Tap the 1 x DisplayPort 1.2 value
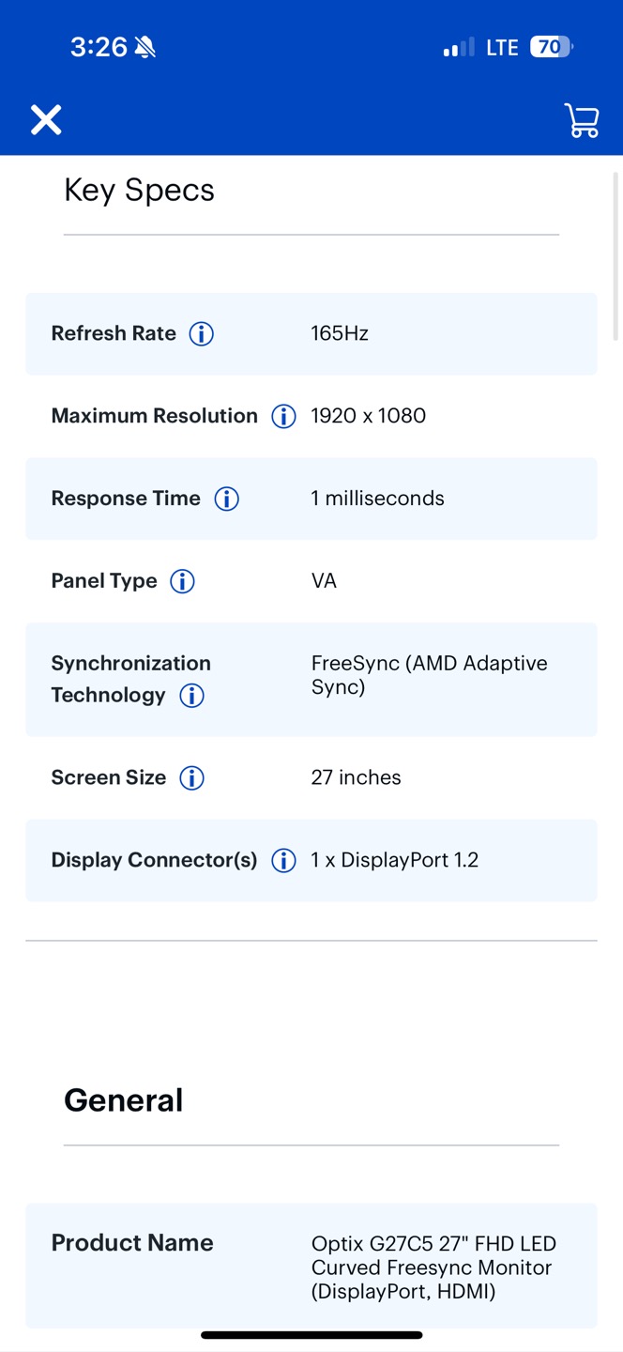Image resolution: width=623 pixels, height=1352 pixels. click(x=395, y=861)
